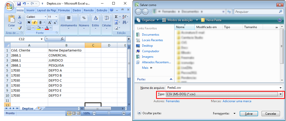Collapse the Pastas panel chevron
The image size is (286, 121).
click(x=171, y=79)
